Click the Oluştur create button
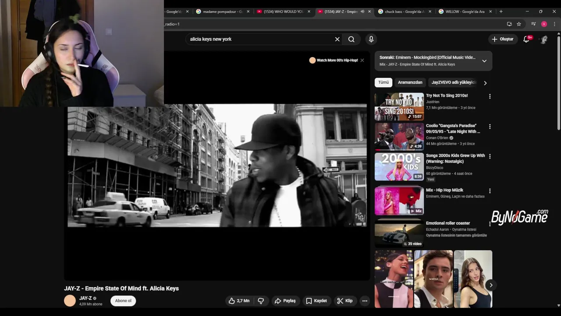The image size is (561, 316). (x=502, y=39)
